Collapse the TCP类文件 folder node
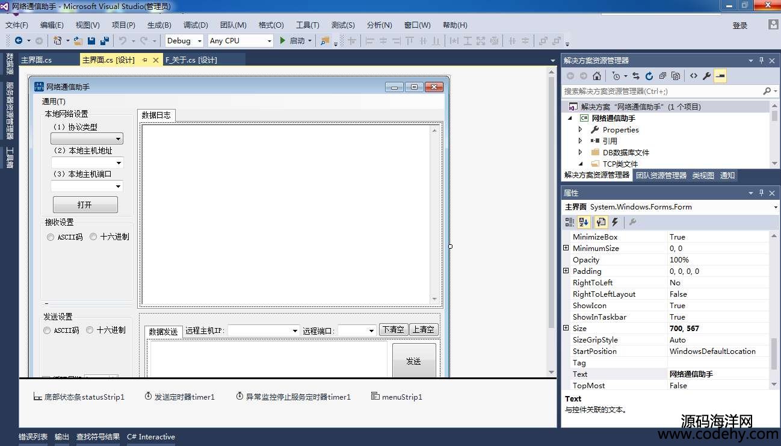 click(581, 164)
